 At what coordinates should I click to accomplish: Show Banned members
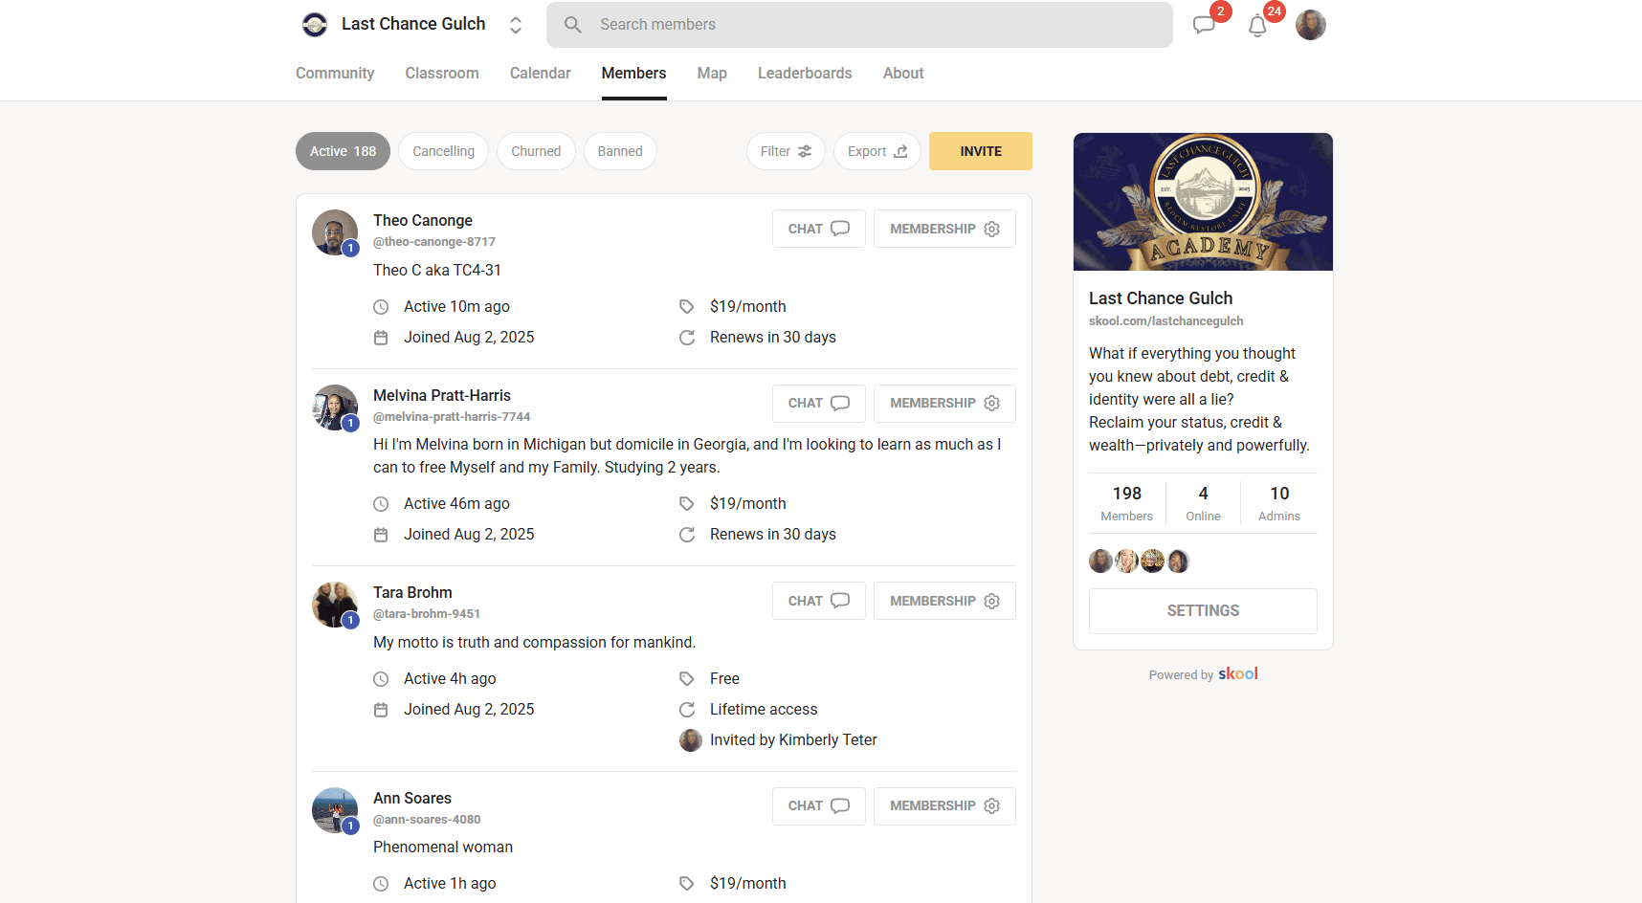point(620,151)
